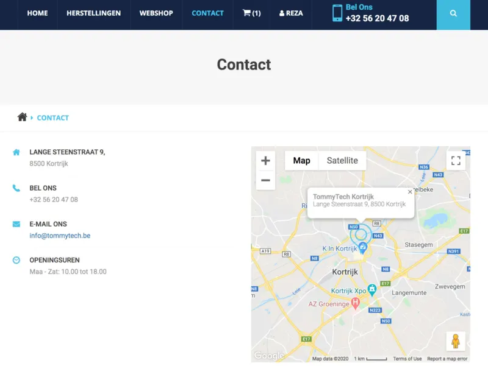Click Report a map error
The width and height of the screenshot is (488, 366).
pyautogui.click(x=447, y=359)
